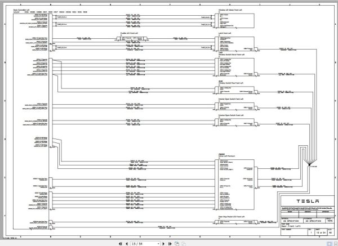Click the 'A0' size cell in title block
Viewport: 338px width, 246px height.
tap(331, 232)
